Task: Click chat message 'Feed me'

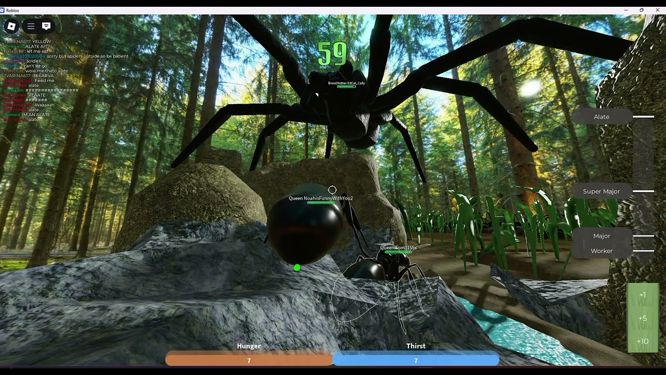Action: [44, 81]
